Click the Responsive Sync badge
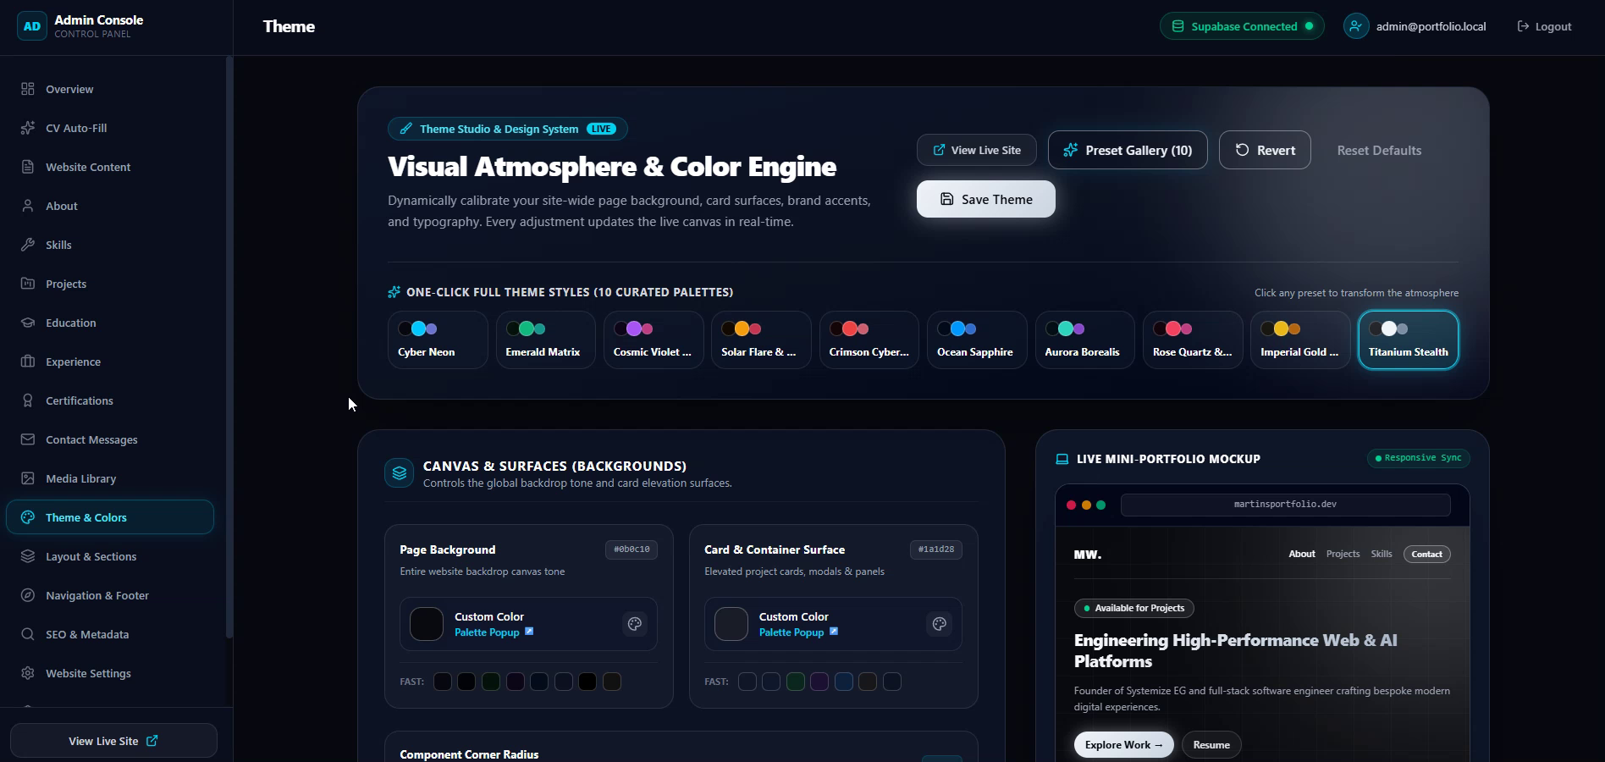This screenshot has height=762, width=1605. tap(1419, 458)
